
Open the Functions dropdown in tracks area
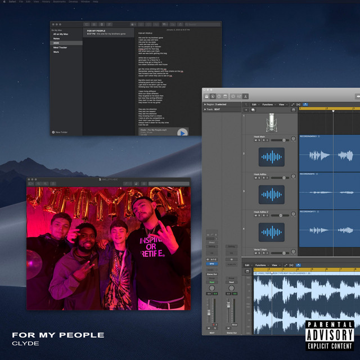click(268, 105)
